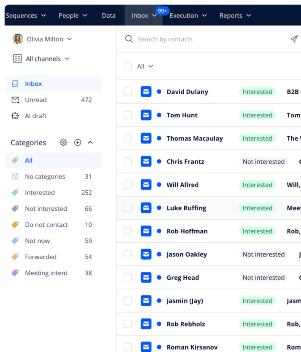Image resolution: width=301 pixels, height=352 pixels.
Task: Filter by Not interested category
Action: [x=53, y=209]
